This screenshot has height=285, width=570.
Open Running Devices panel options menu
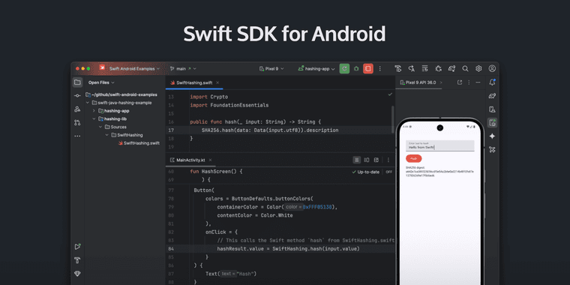click(x=469, y=82)
